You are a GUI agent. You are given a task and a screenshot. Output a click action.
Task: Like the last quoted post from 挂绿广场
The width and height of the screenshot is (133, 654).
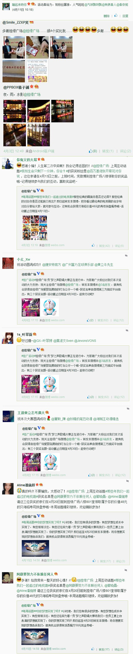(x=93, y=649)
